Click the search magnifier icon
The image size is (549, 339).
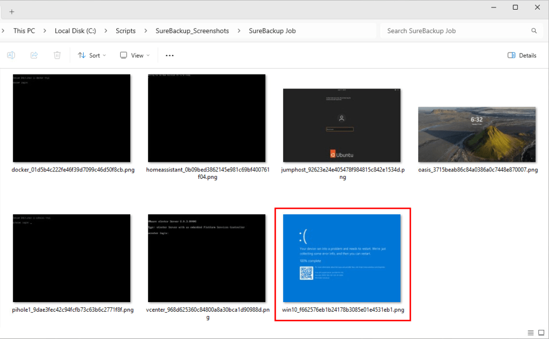coord(533,31)
